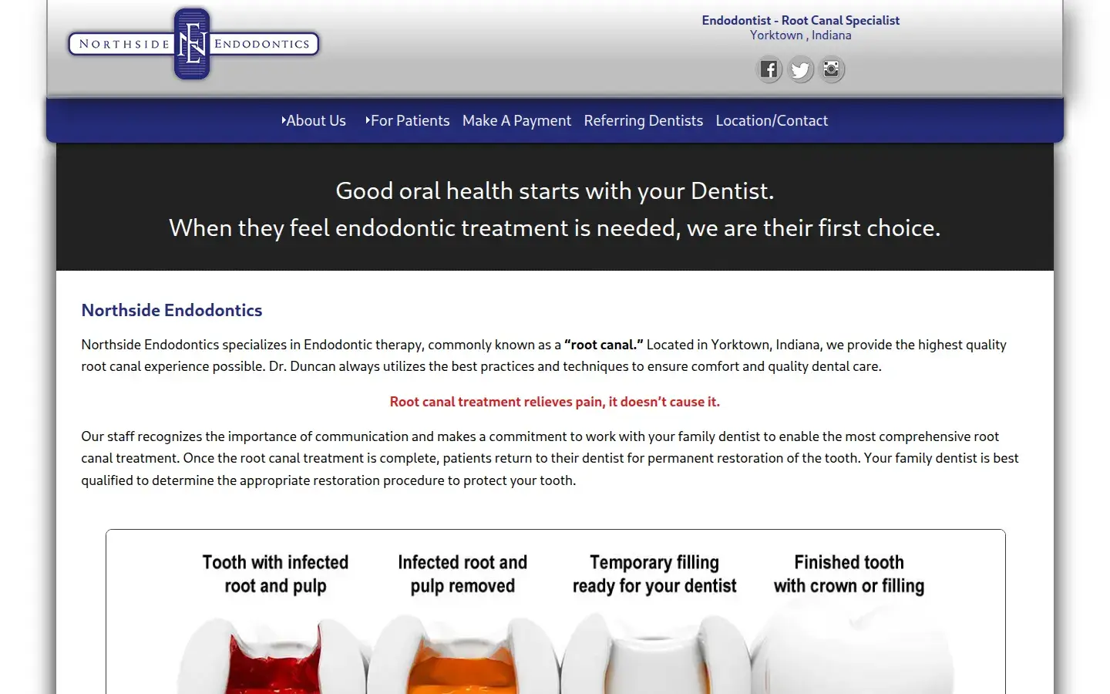Click "Infected root and pulp removed" label
1110x694 pixels.
(x=462, y=574)
